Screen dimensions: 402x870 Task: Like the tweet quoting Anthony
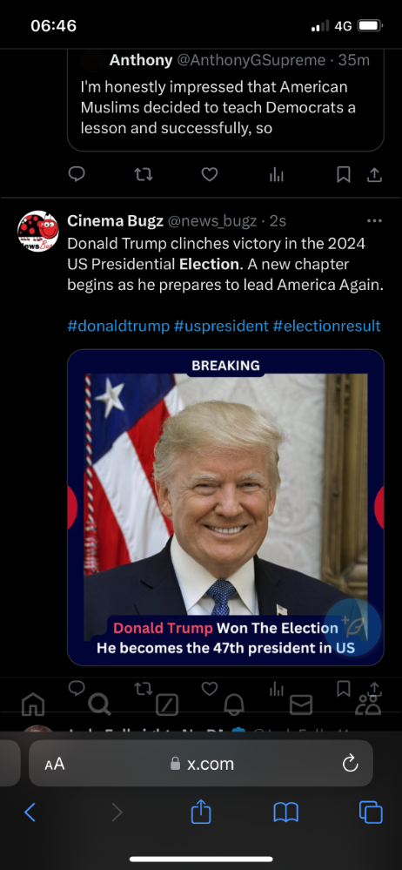pyautogui.click(x=209, y=175)
